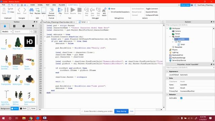The width and height of the screenshot is (215, 121).
Task: Click the Cut command
Action: pyautogui.click(x=10, y=9)
